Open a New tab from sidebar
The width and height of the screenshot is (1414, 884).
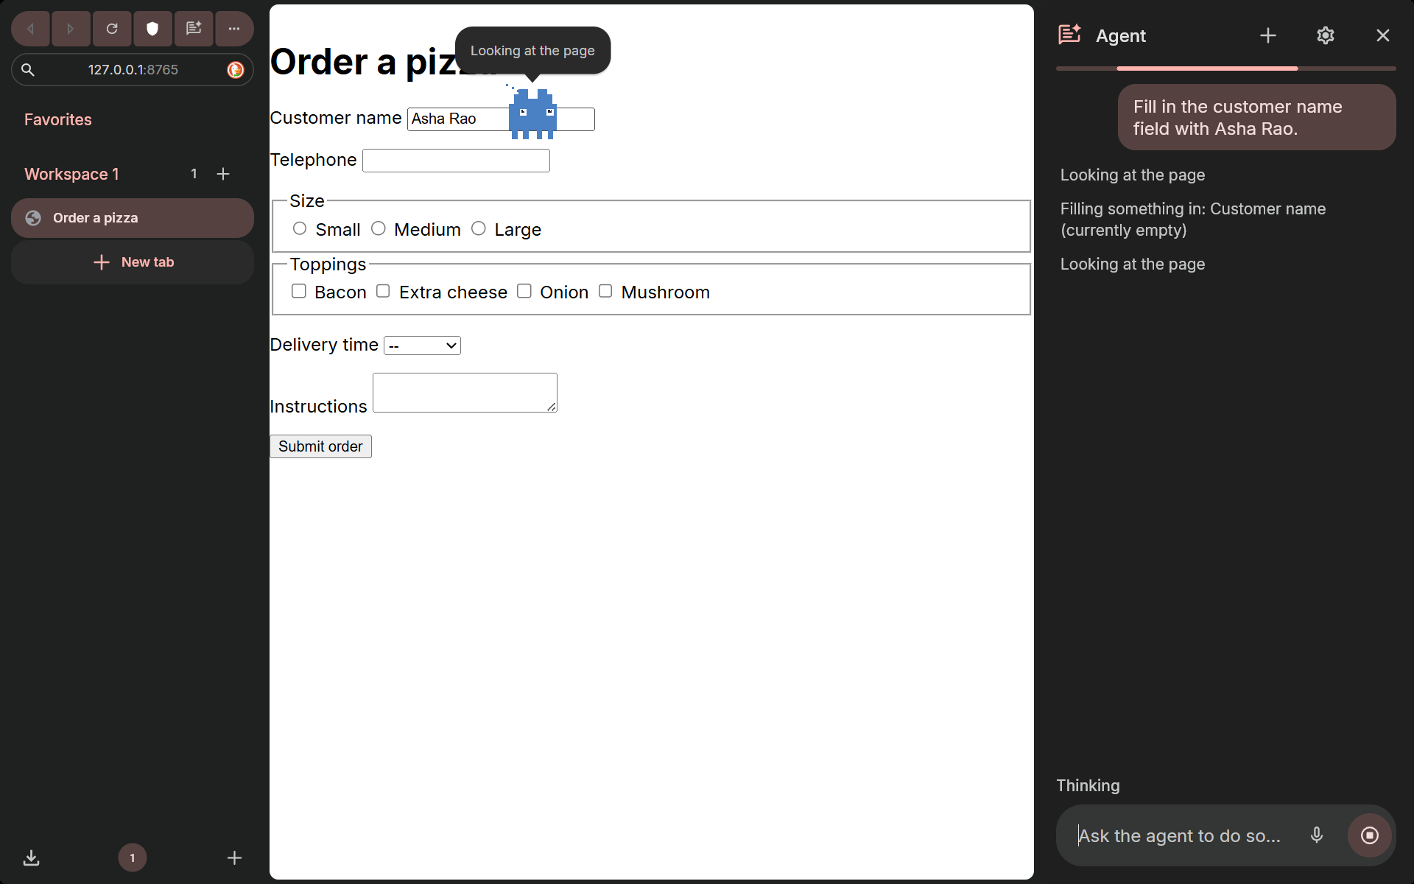coord(133,262)
